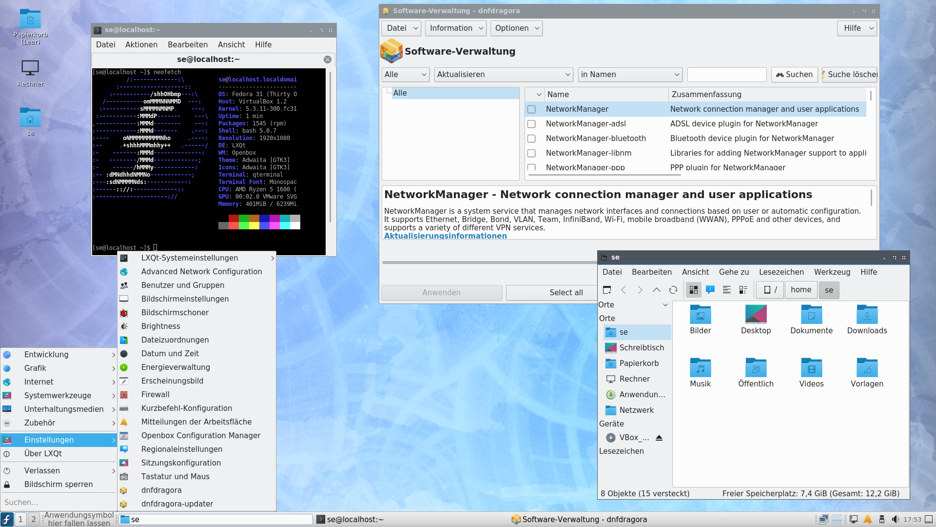Open the Desktop folder
Image resolution: width=936 pixels, height=527 pixels.
point(756,320)
